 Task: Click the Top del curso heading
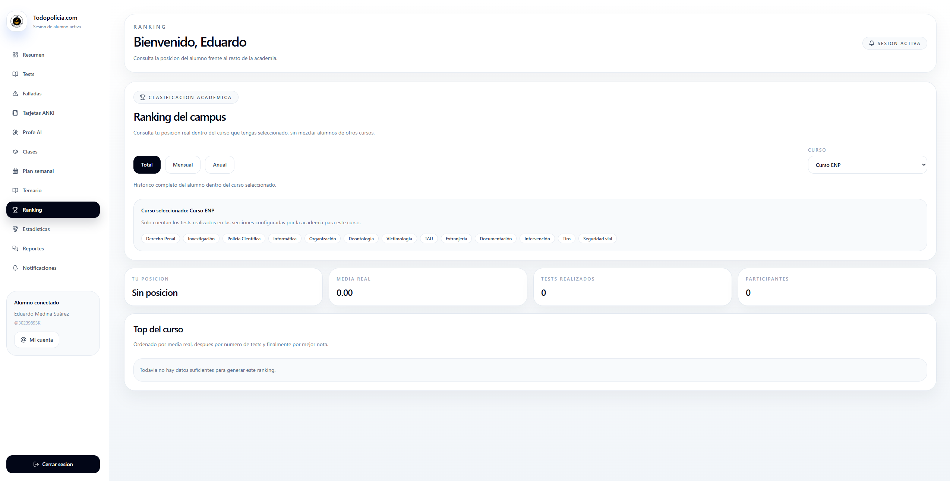tap(158, 329)
